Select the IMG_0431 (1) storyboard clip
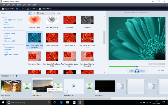The width and height of the screenshot is (168, 105). 11,86
